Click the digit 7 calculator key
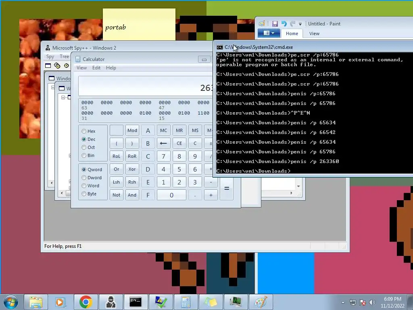Viewport: 413px width, 310px height. pos(164,156)
